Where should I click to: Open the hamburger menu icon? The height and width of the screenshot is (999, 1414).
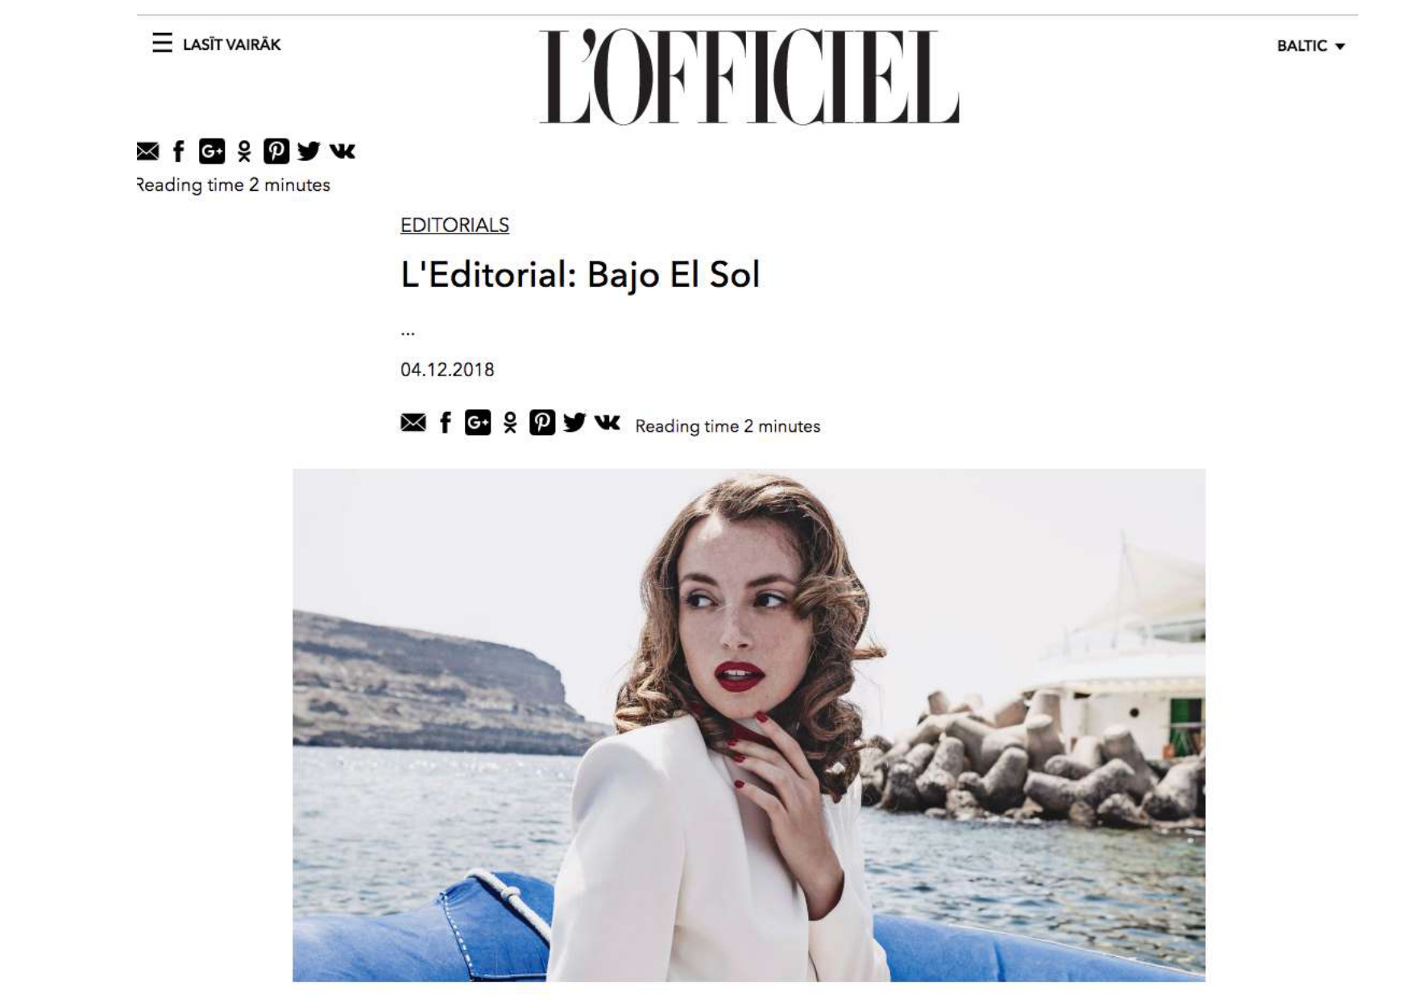(162, 43)
